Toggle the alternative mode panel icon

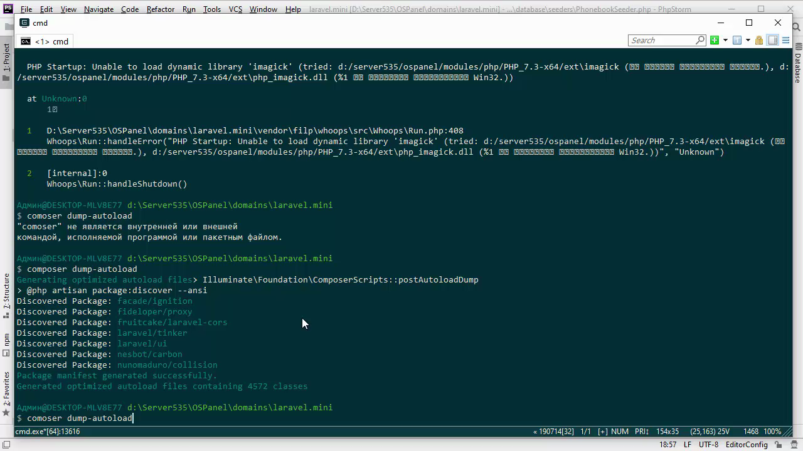tap(773, 40)
